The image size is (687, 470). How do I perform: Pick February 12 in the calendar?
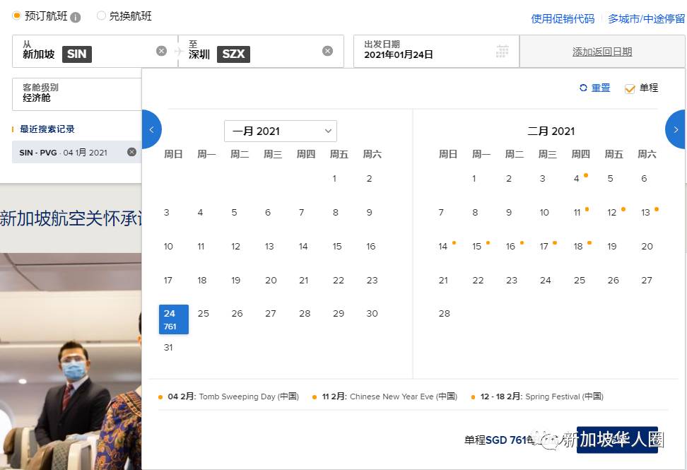point(612,213)
